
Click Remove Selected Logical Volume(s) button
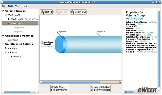pyautogui.click(x=100, y=88)
